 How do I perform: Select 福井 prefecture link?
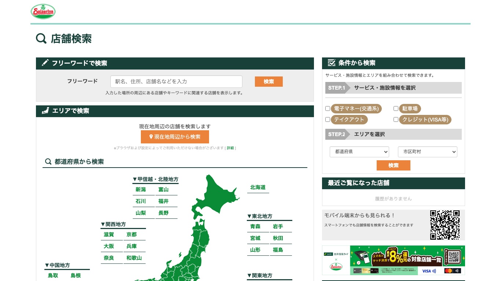(x=164, y=201)
